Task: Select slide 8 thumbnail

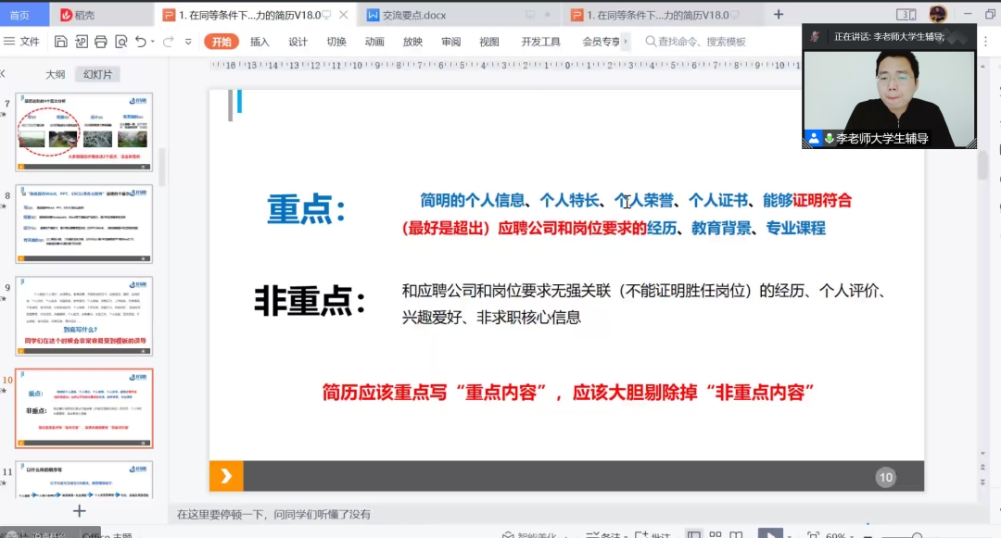Action: point(84,224)
